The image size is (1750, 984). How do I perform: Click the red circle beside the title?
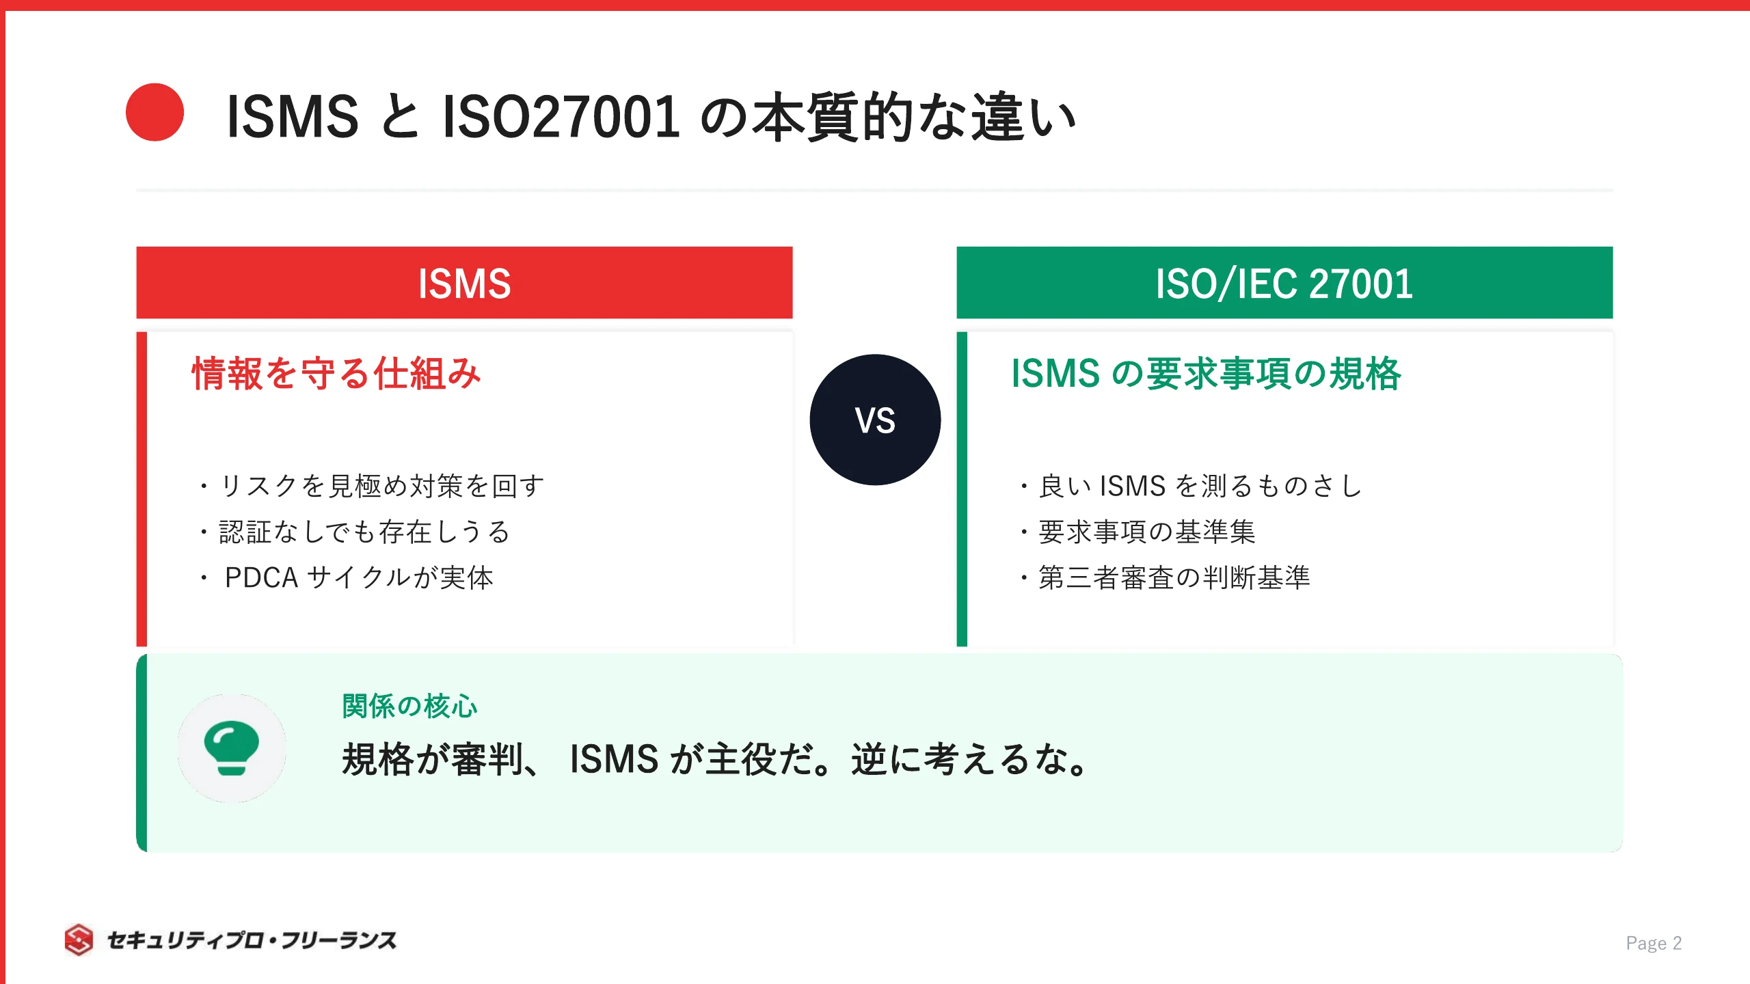pyautogui.click(x=155, y=112)
